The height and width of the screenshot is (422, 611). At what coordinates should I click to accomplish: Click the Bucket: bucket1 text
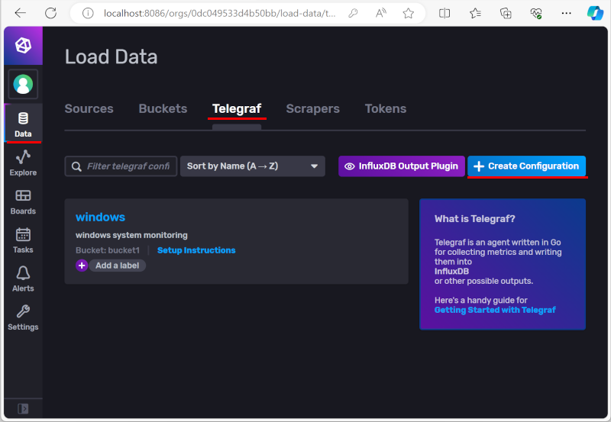[x=108, y=250]
